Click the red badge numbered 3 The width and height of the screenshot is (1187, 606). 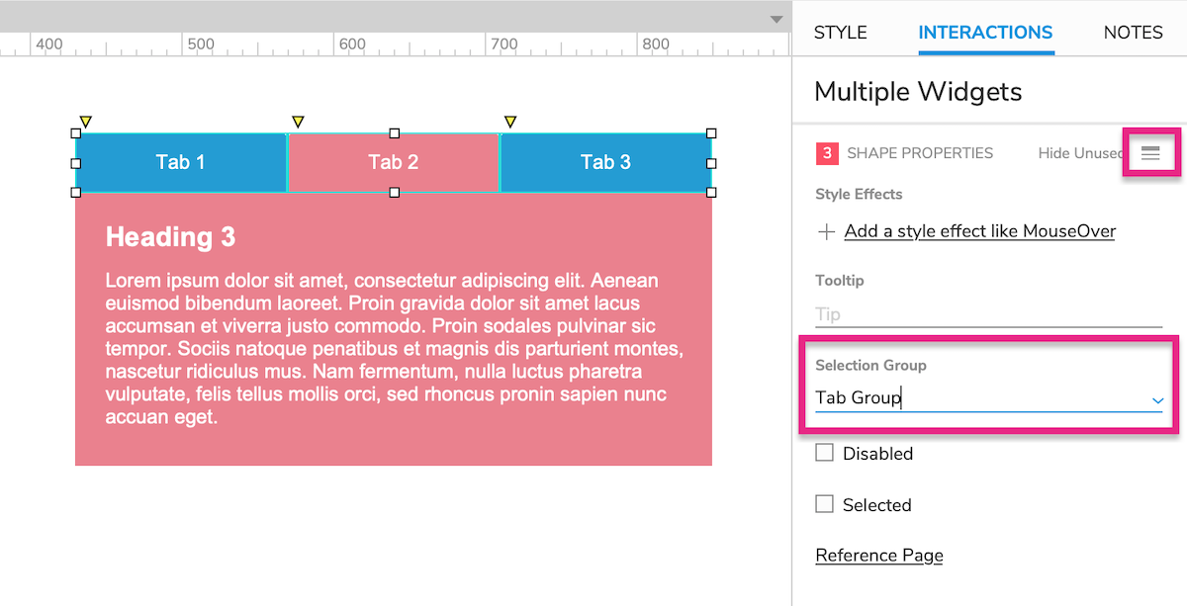coord(827,153)
